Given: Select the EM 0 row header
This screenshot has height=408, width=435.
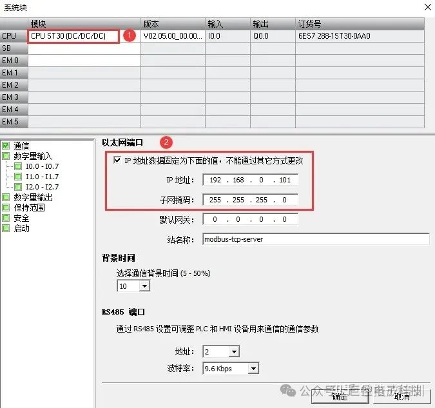Looking at the screenshot, I should tap(14, 61).
